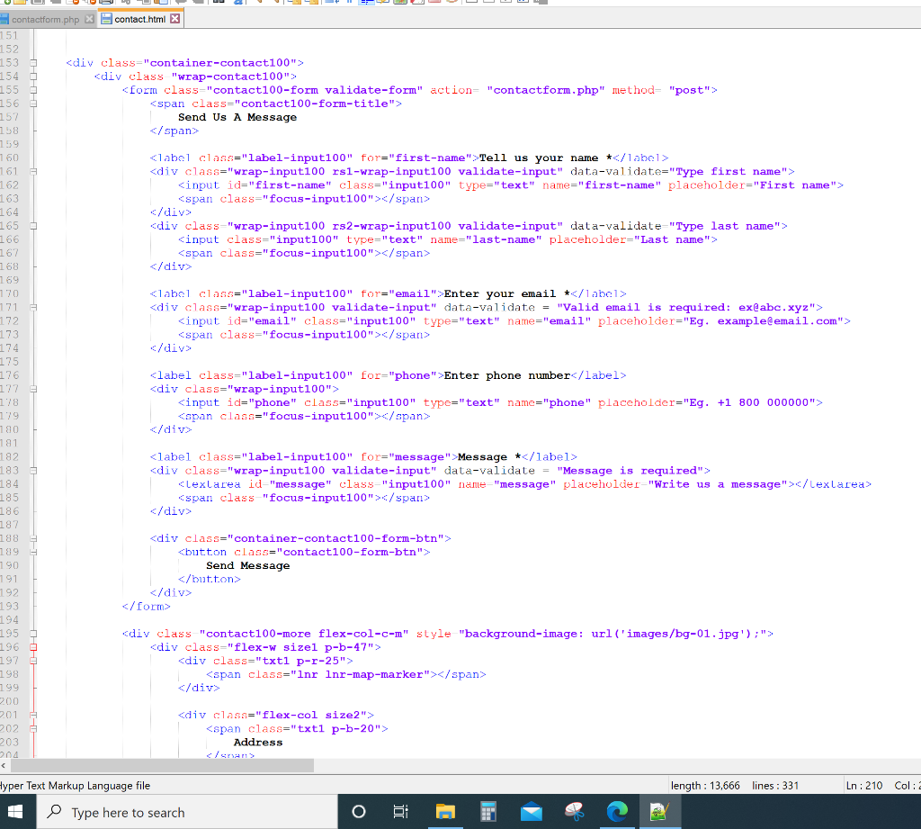Click the Type here to search box
Screen dimensions: 921x829
(187, 812)
